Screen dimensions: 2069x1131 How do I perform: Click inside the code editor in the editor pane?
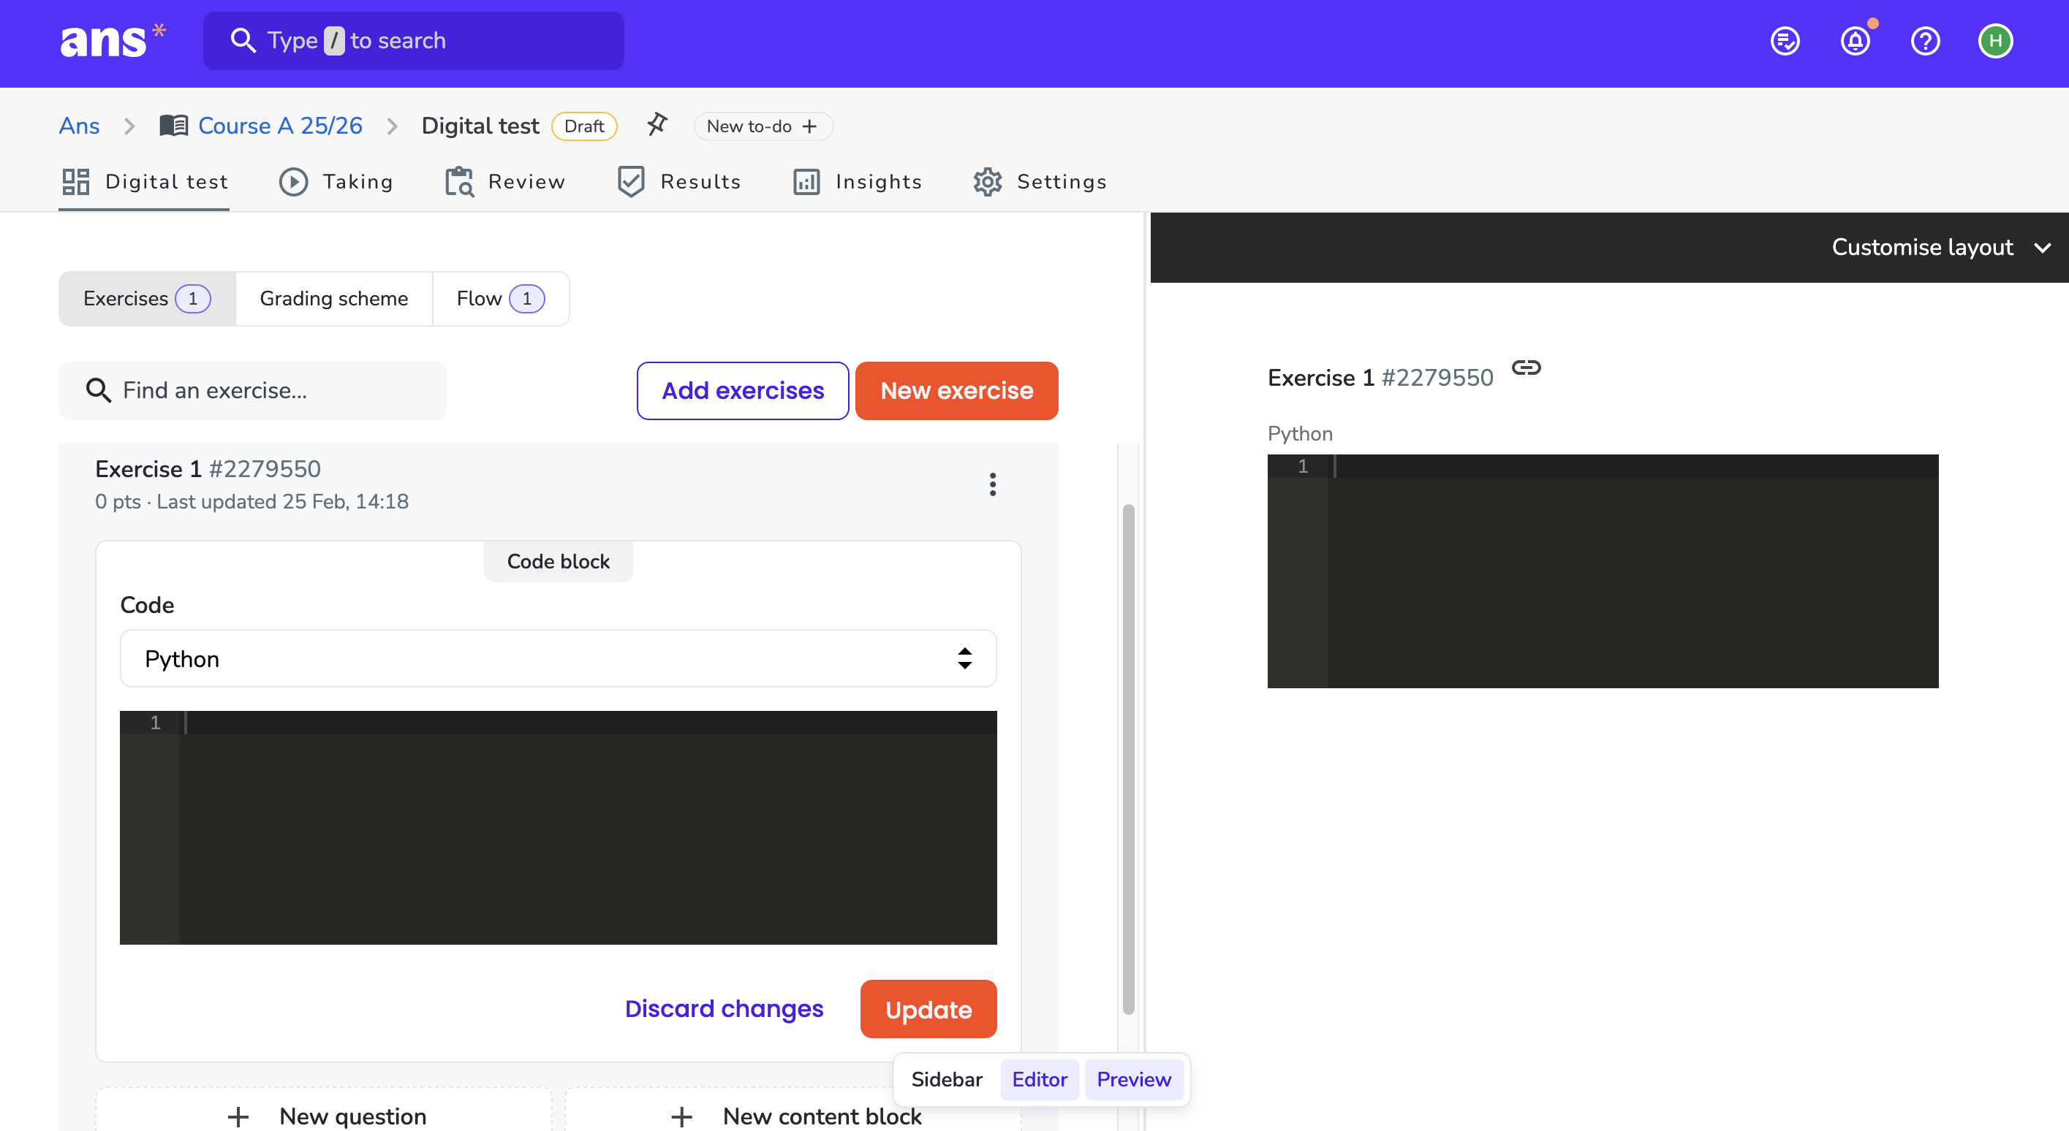point(559,827)
